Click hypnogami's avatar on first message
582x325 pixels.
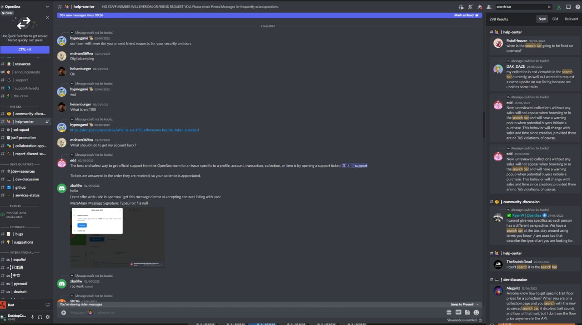click(61, 41)
